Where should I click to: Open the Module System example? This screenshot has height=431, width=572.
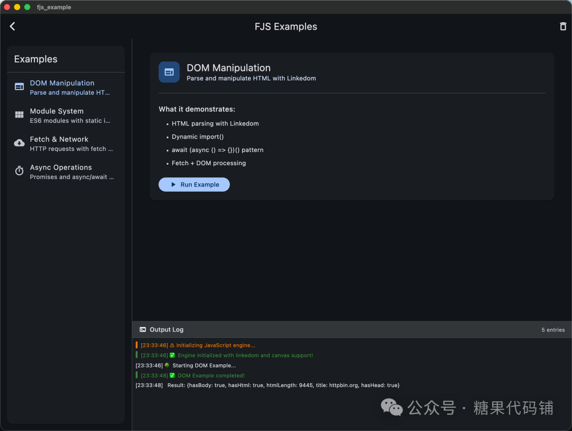point(66,115)
